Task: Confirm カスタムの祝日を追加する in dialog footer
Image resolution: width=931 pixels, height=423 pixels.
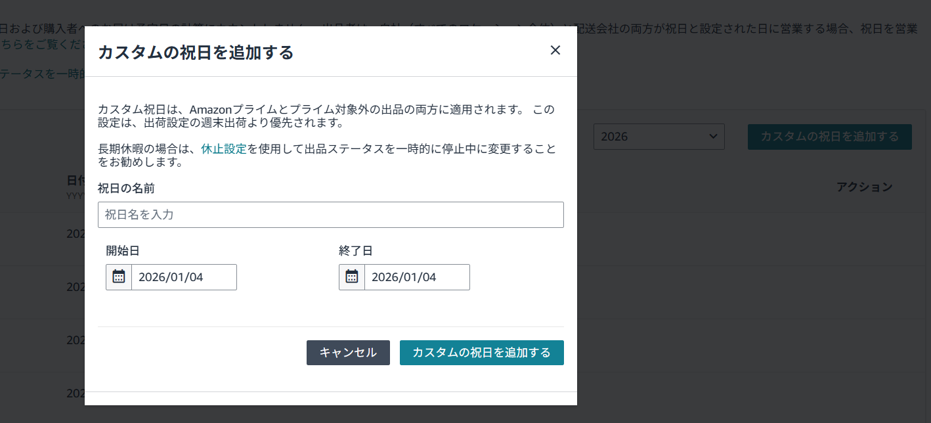Action: (481, 353)
